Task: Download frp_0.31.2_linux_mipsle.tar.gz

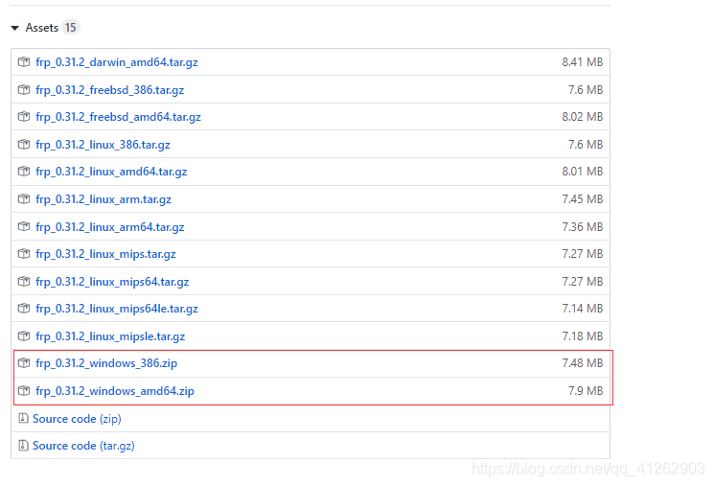Action: pyautogui.click(x=110, y=336)
